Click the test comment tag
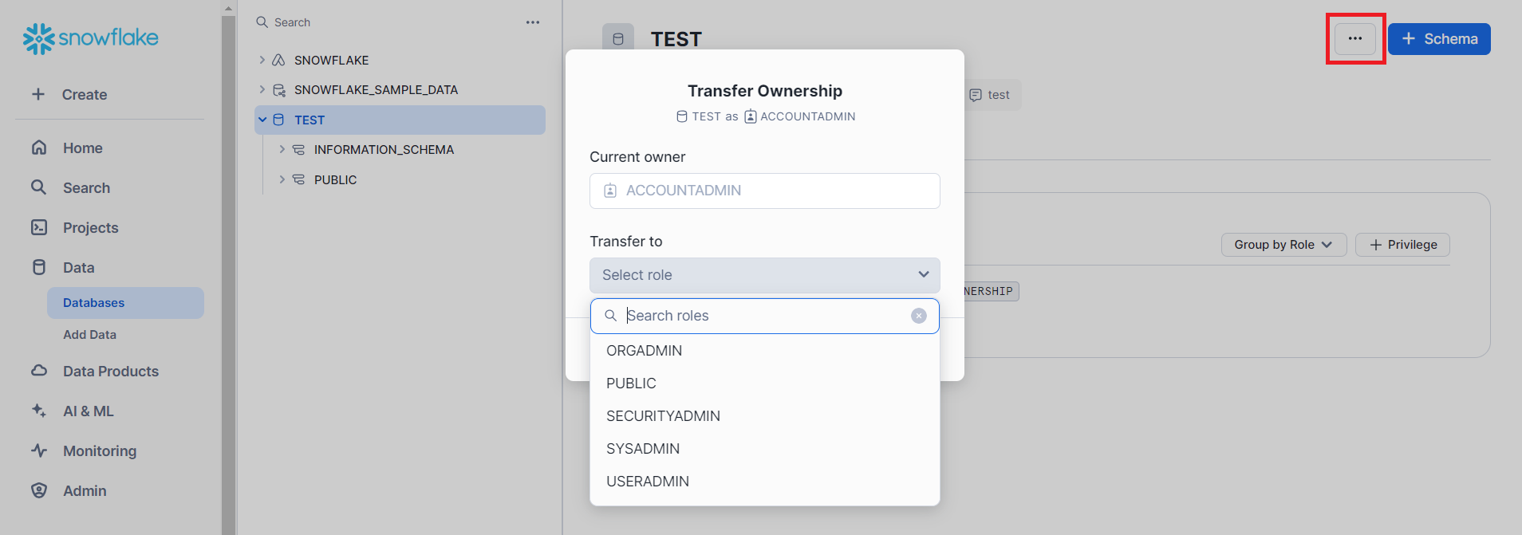 [x=990, y=95]
